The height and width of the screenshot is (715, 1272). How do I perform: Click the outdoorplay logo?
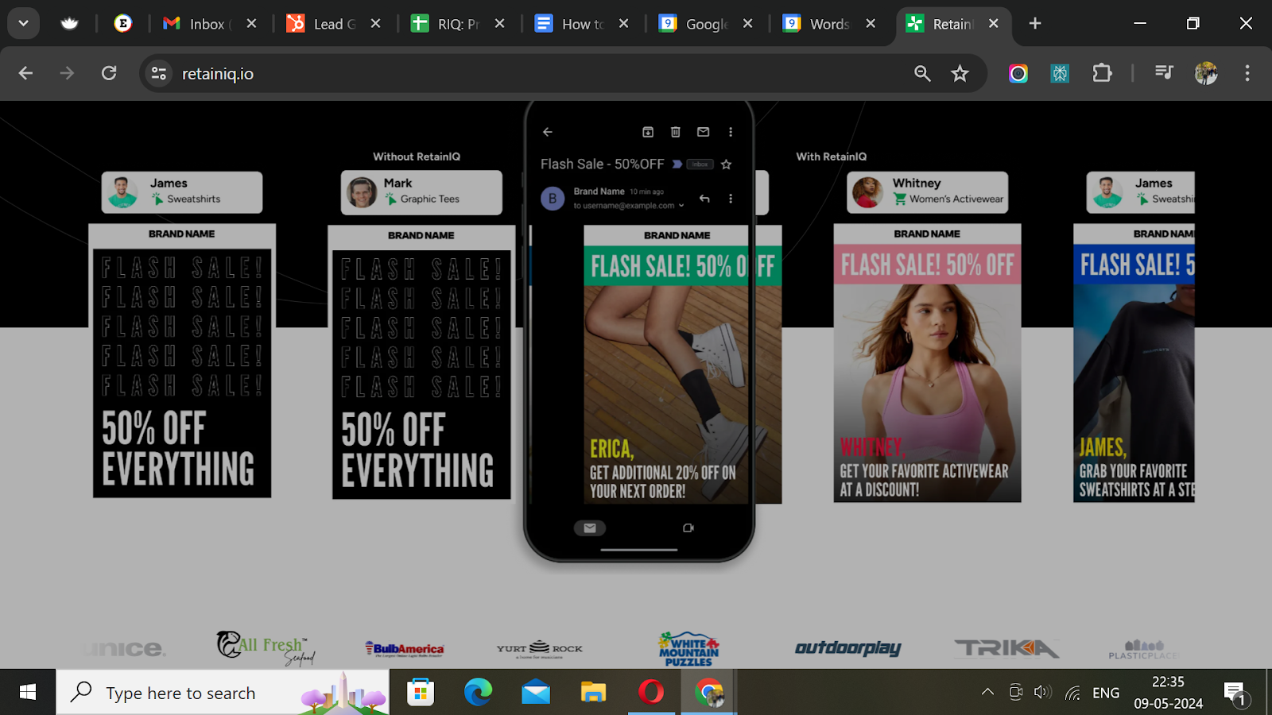point(848,648)
